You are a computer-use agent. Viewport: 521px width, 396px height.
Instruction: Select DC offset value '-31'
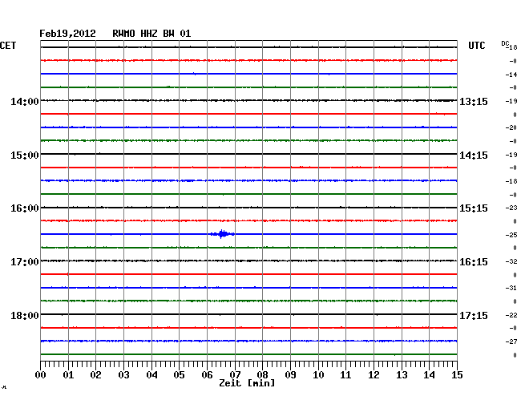[x=511, y=288]
